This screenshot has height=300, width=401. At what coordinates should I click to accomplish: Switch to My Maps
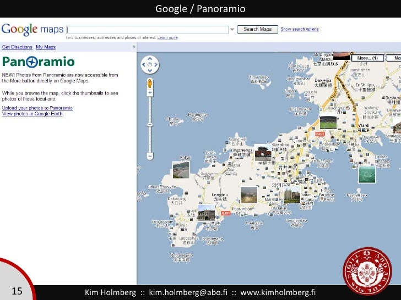(x=46, y=47)
